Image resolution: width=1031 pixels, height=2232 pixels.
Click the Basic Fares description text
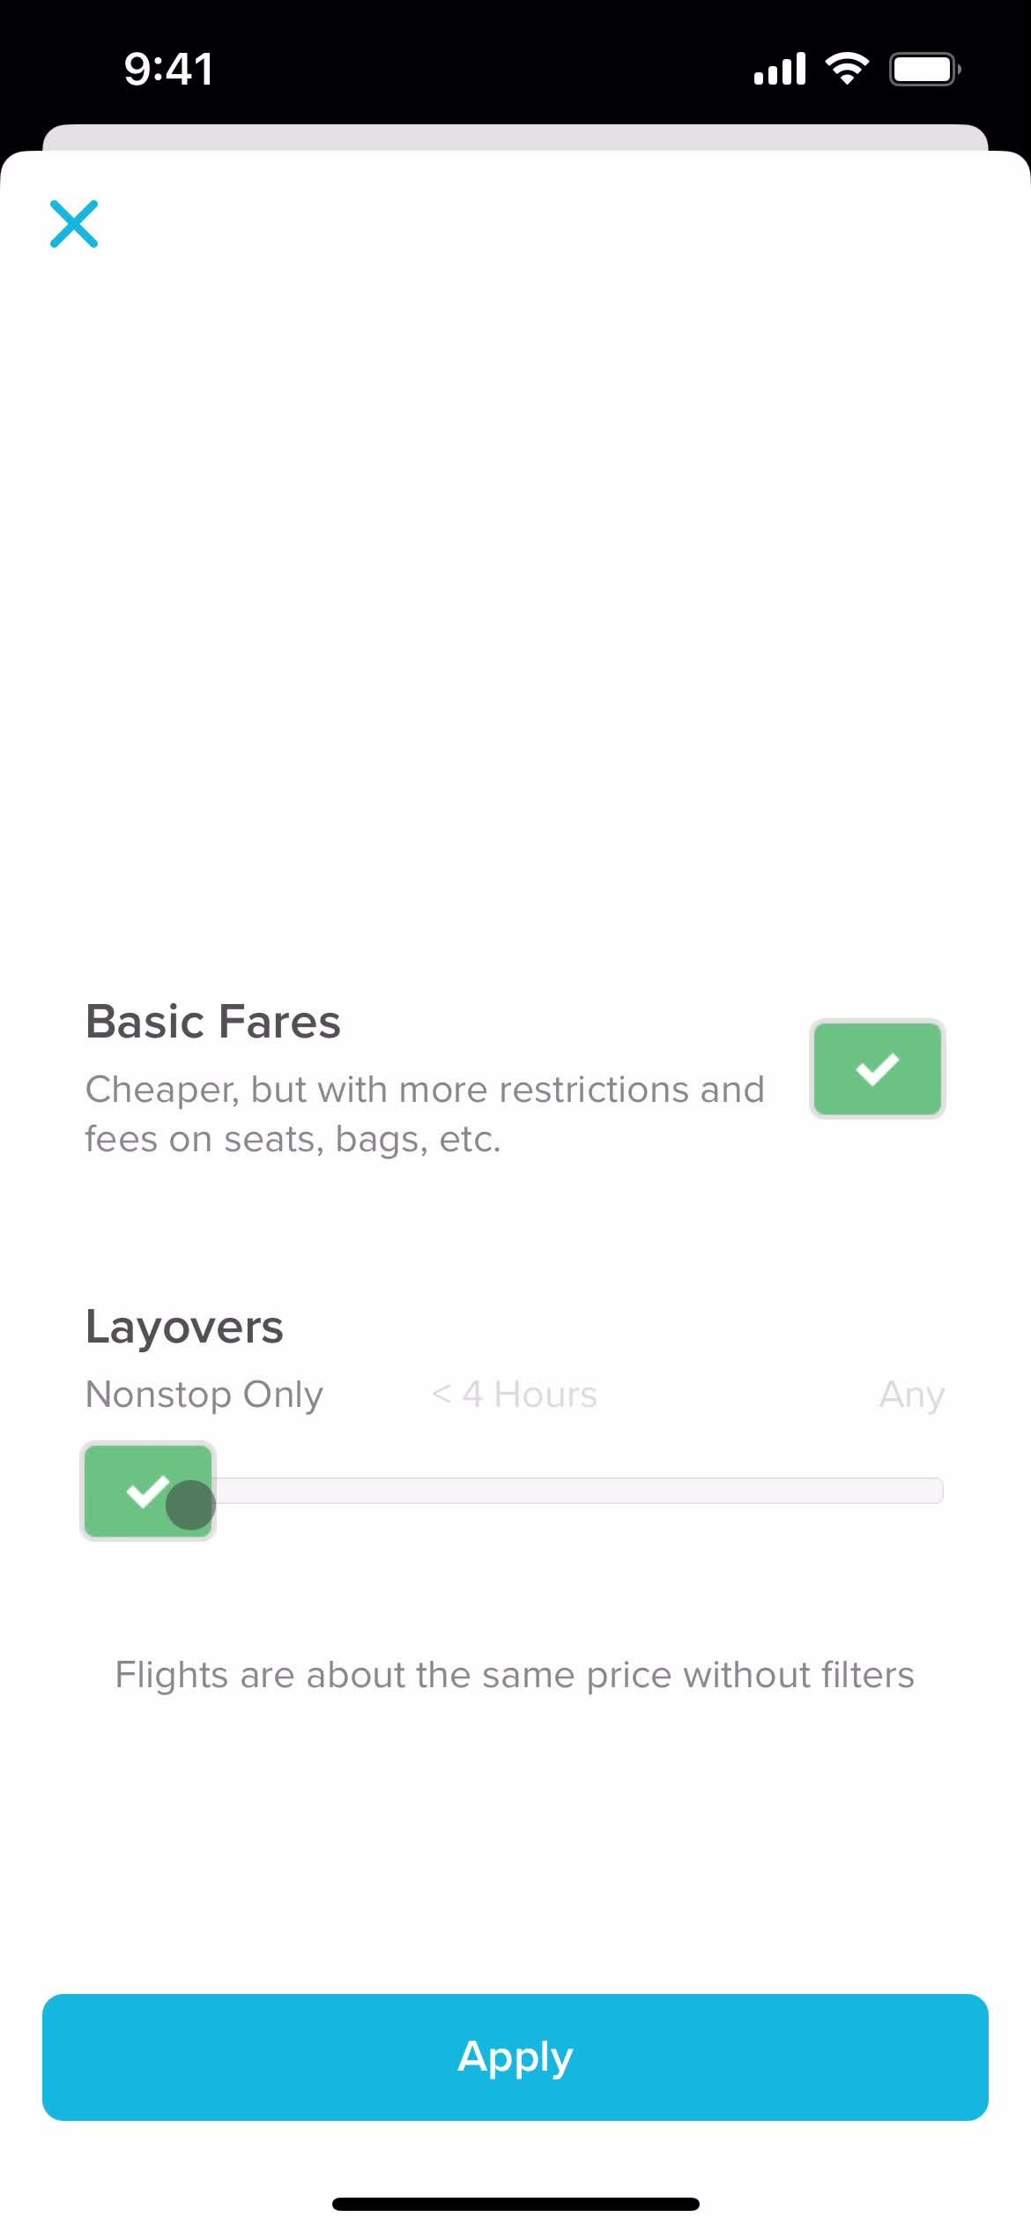[x=425, y=1114]
